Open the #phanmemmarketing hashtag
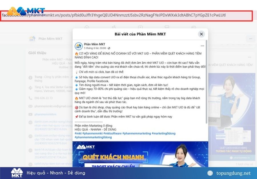The image size is (257, 179). pyautogui.click(x=136, y=133)
